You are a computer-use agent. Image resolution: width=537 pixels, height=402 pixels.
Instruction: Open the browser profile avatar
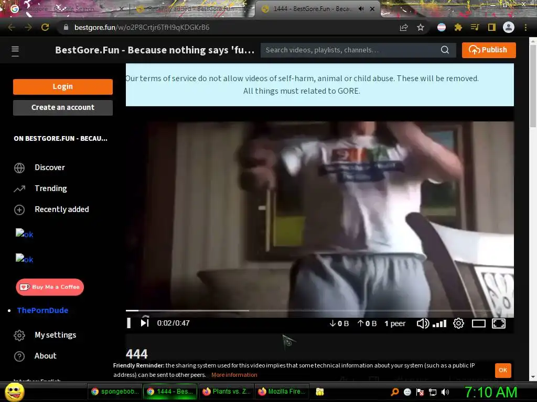(508, 27)
